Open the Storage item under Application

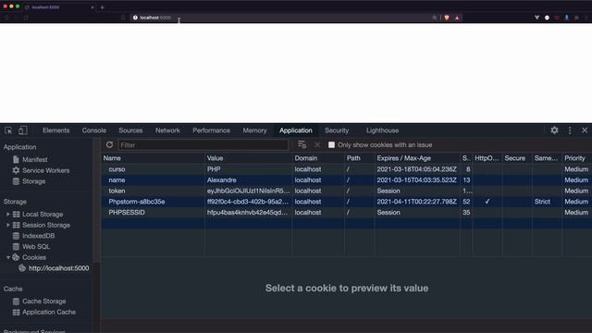point(29,181)
